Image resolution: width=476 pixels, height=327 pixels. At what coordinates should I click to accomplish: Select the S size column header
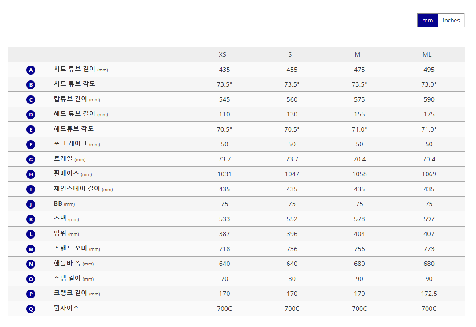point(290,54)
